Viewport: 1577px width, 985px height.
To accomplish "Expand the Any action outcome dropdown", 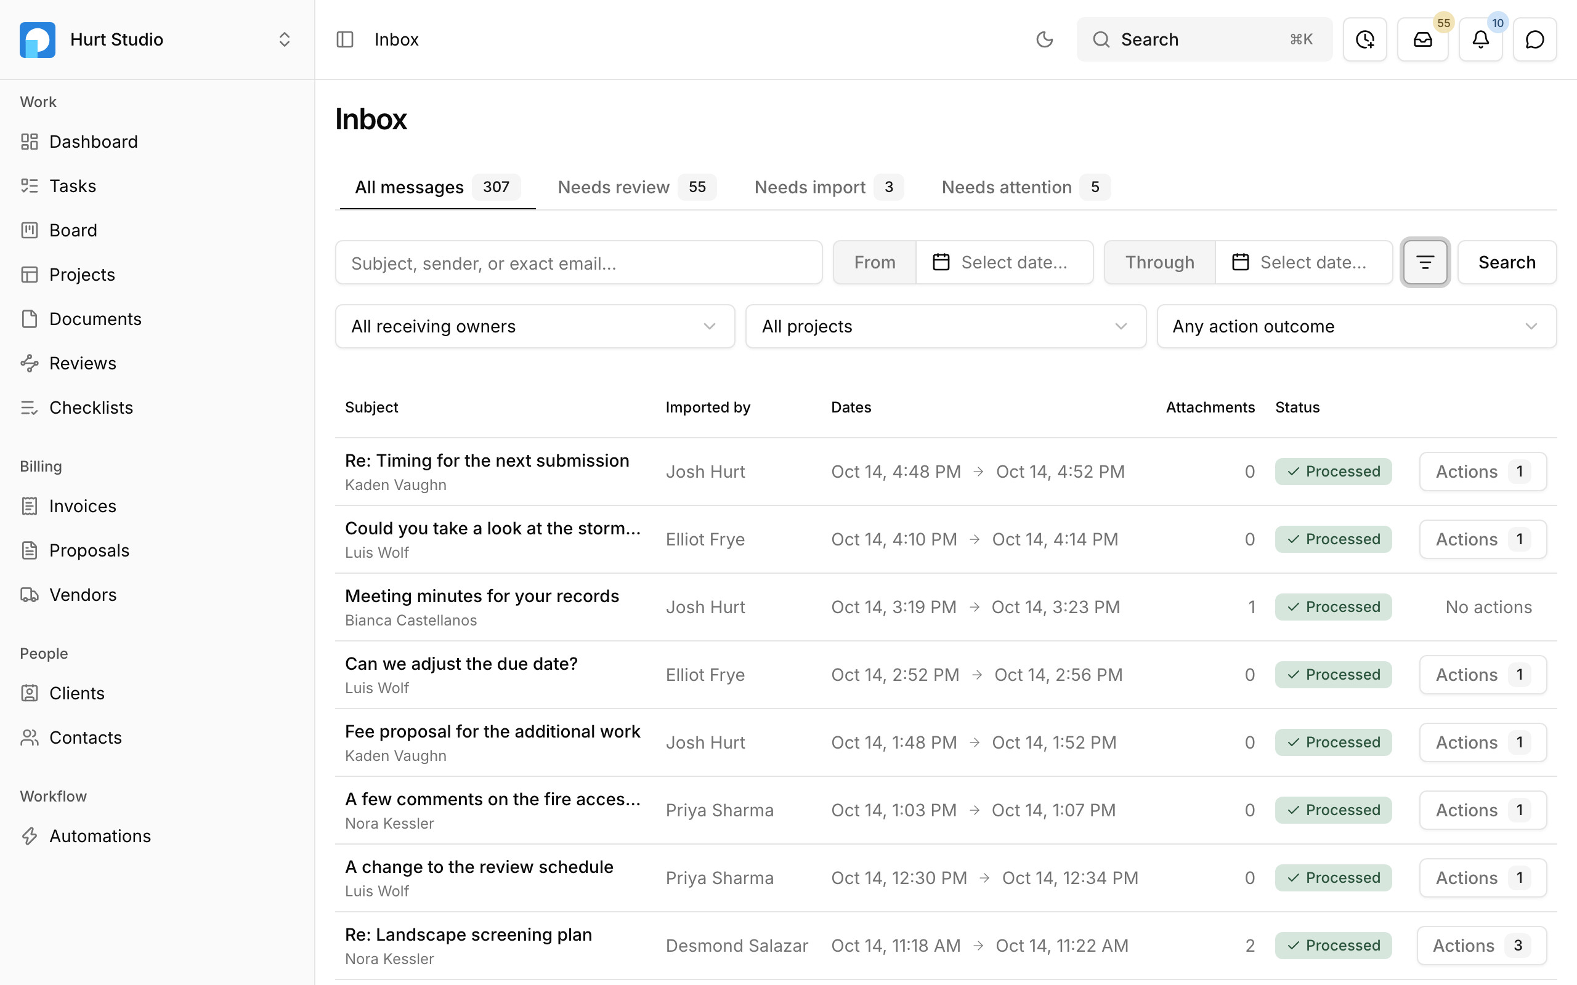I will coord(1356,326).
